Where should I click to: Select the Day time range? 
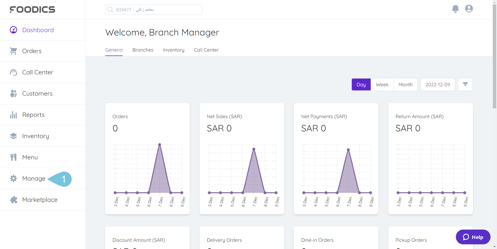[361, 84]
